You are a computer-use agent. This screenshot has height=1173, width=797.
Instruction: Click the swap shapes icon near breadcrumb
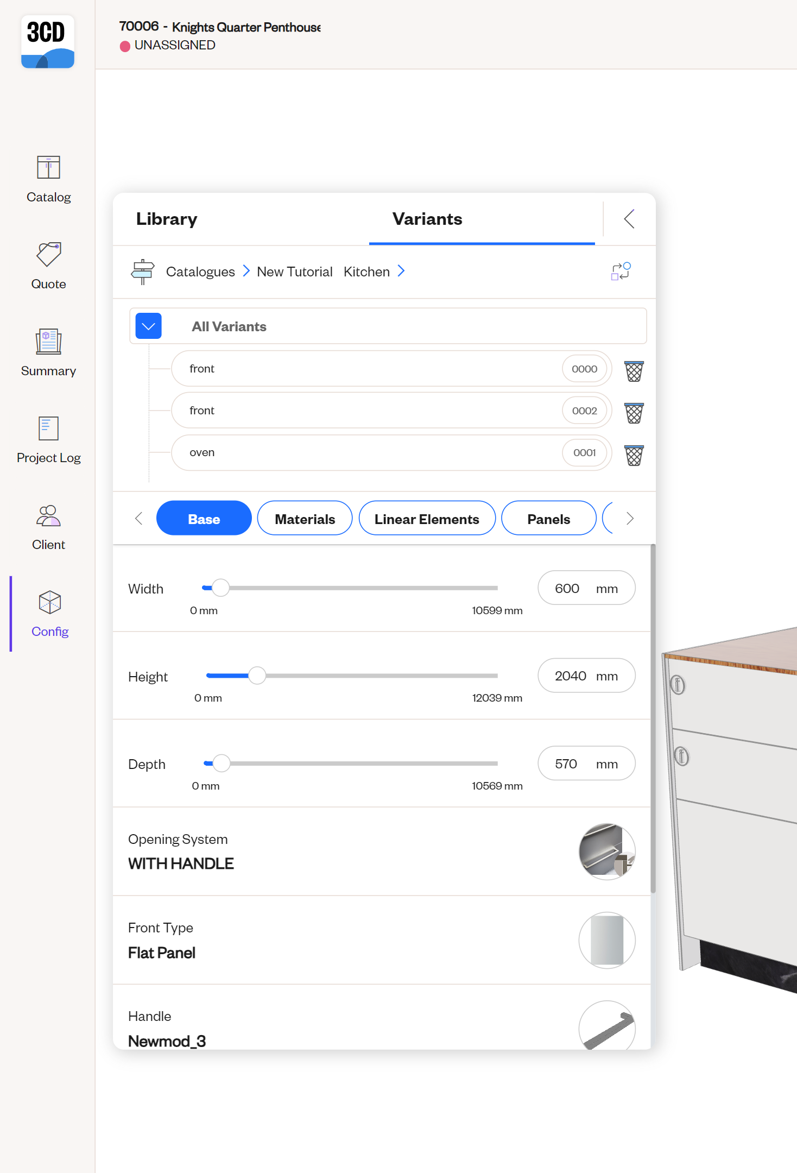[x=621, y=271]
